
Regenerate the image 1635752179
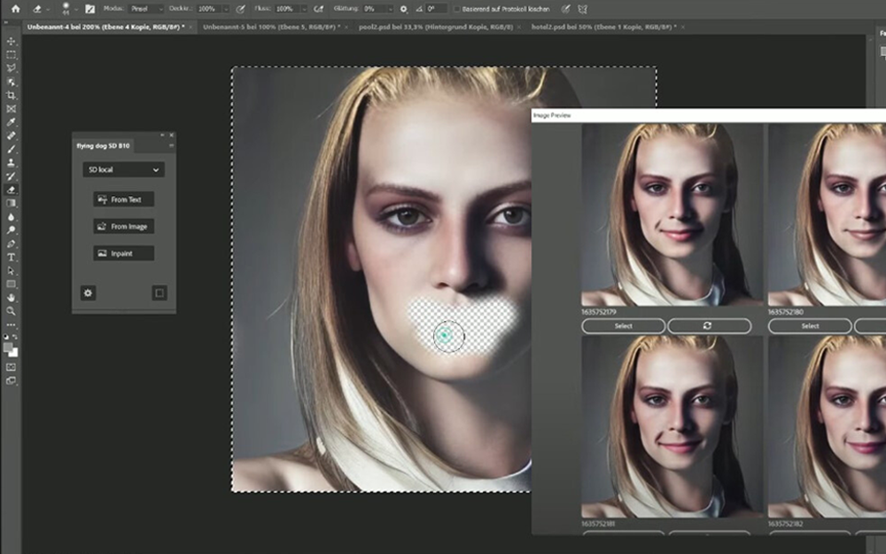[709, 326]
